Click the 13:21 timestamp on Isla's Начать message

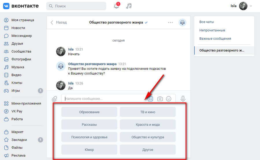pos(79,49)
